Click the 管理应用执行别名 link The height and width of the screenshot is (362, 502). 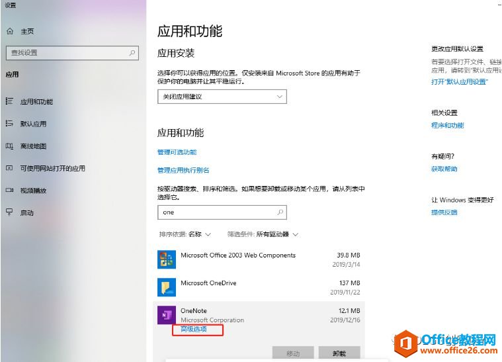pyautogui.click(x=183, y=170)
